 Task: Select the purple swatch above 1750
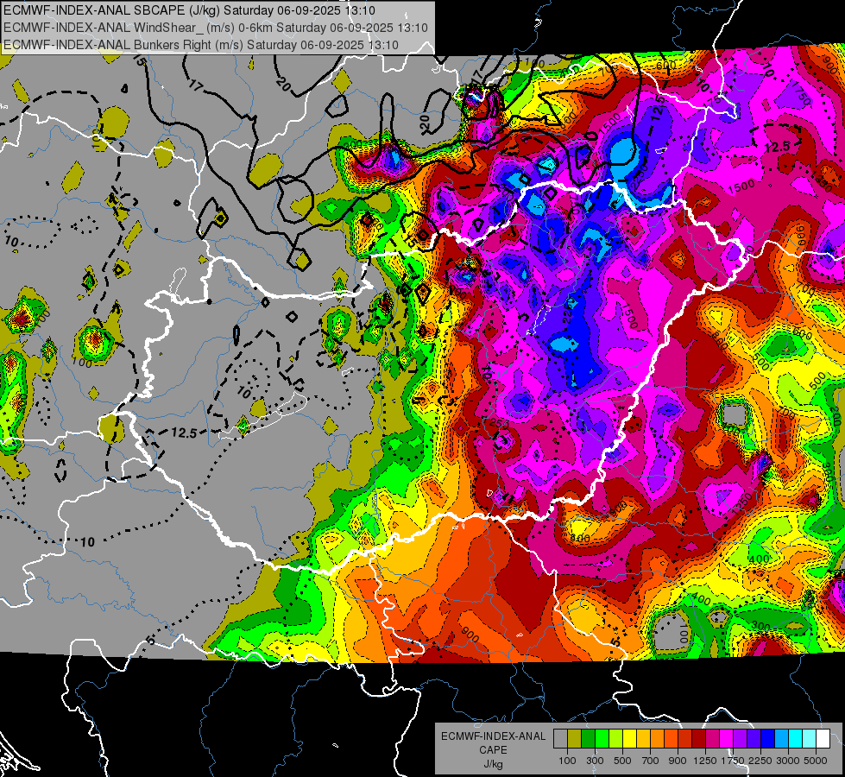coord(740,738)
